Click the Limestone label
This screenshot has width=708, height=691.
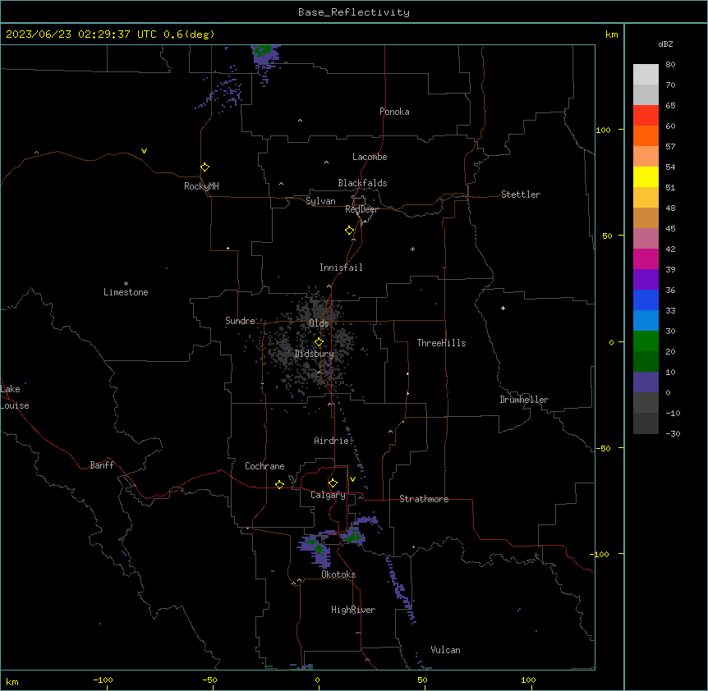126,292
